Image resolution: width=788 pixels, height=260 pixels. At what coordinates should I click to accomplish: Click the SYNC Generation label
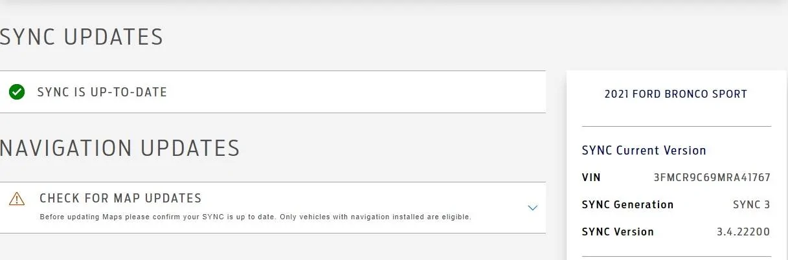tap(627, 204)
